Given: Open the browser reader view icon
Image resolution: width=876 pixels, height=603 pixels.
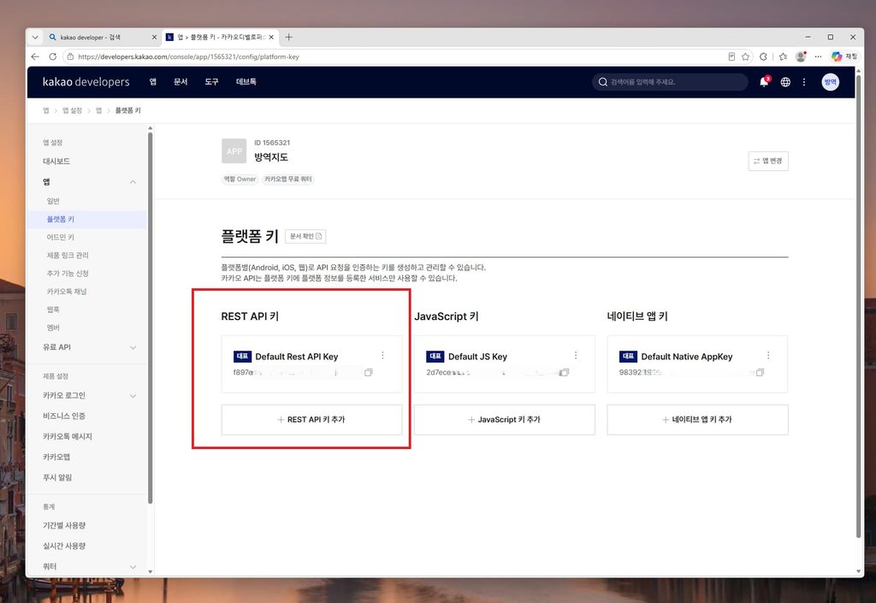Looking at the screenshot, I should click(x=731, y=56).
